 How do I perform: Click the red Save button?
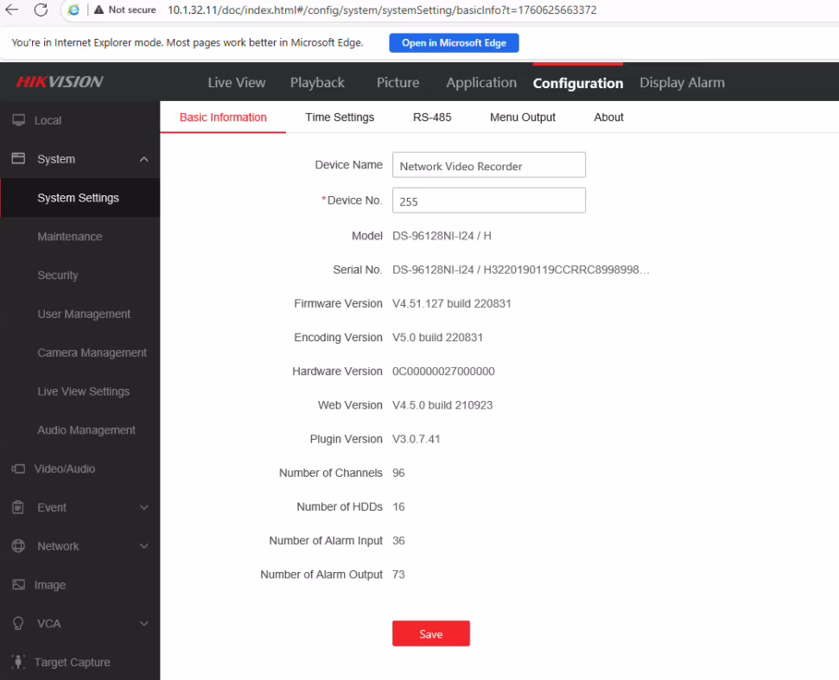click(x=431, y=633)
